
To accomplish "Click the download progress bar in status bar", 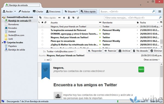I will pos(124,101).
